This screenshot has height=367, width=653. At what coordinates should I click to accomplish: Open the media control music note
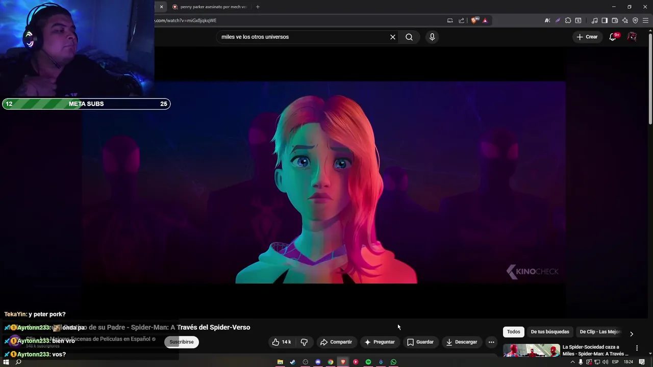(594, 20)
